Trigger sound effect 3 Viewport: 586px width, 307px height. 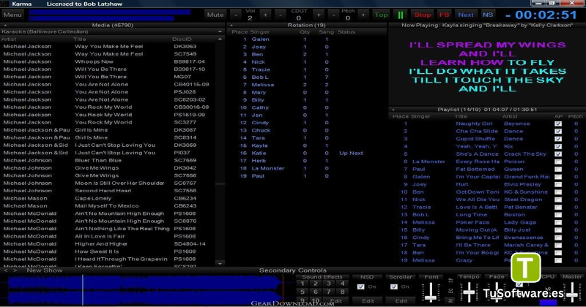pos(329,284)
